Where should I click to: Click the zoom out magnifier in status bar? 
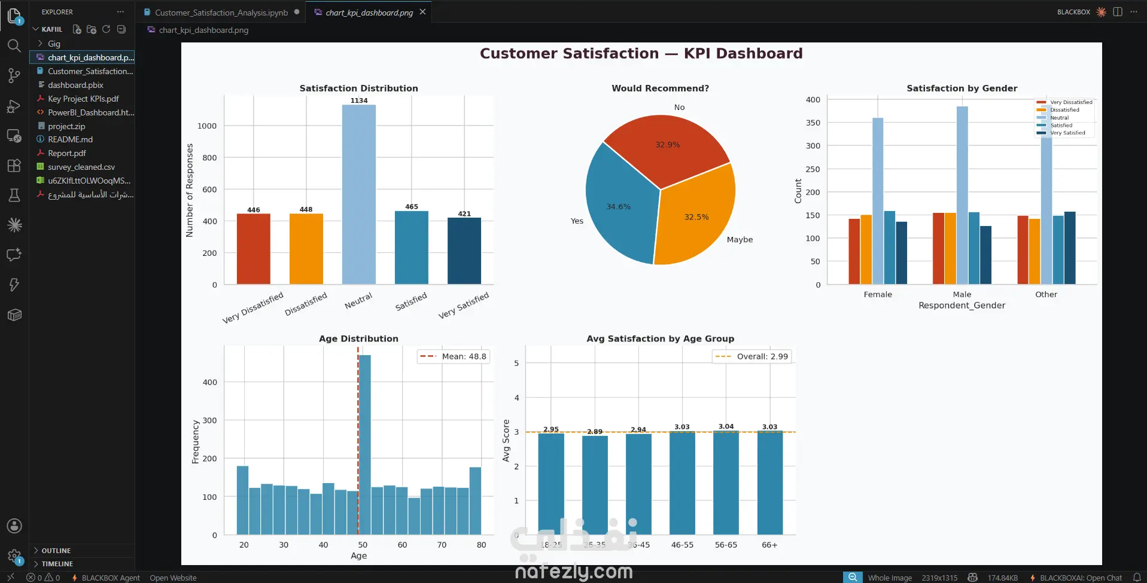click(853, 578)
